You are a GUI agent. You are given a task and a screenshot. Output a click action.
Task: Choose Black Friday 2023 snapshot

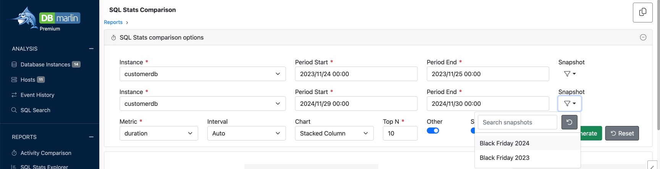click(504, 158)
